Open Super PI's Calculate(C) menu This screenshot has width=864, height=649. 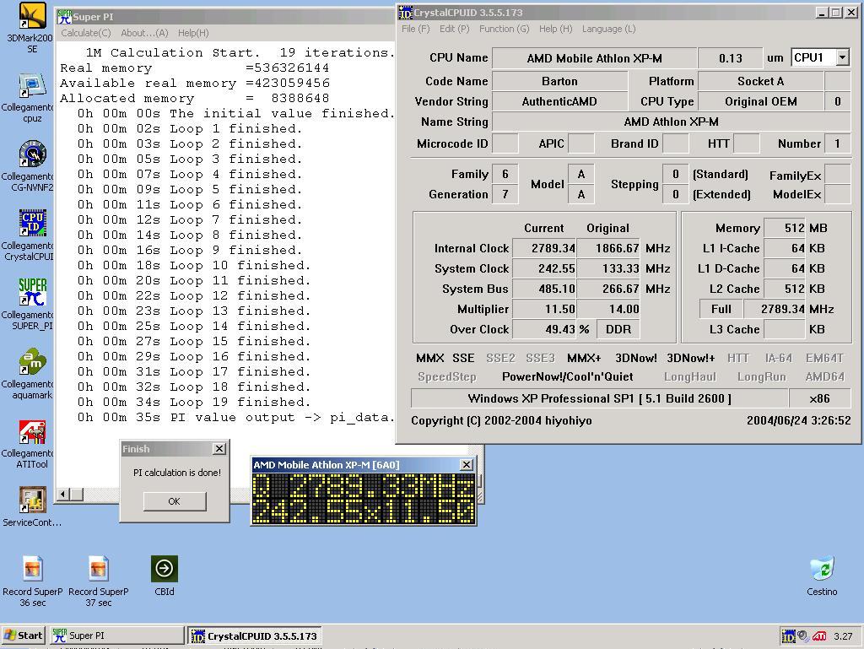(85, 33)
